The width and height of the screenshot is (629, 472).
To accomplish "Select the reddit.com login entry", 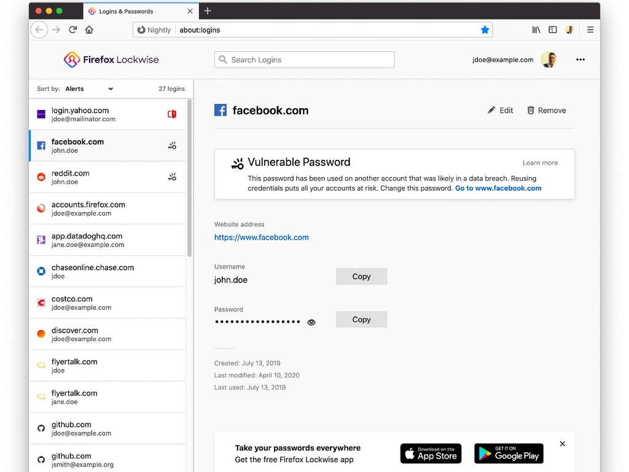I will pos(107,177).
